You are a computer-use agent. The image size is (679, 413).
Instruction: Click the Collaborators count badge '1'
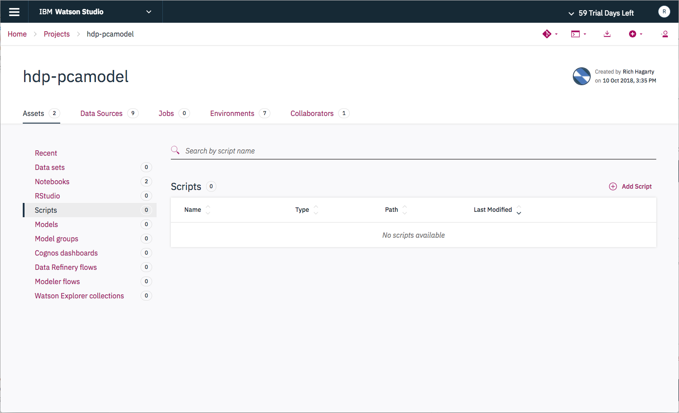[x=344, y=113]
